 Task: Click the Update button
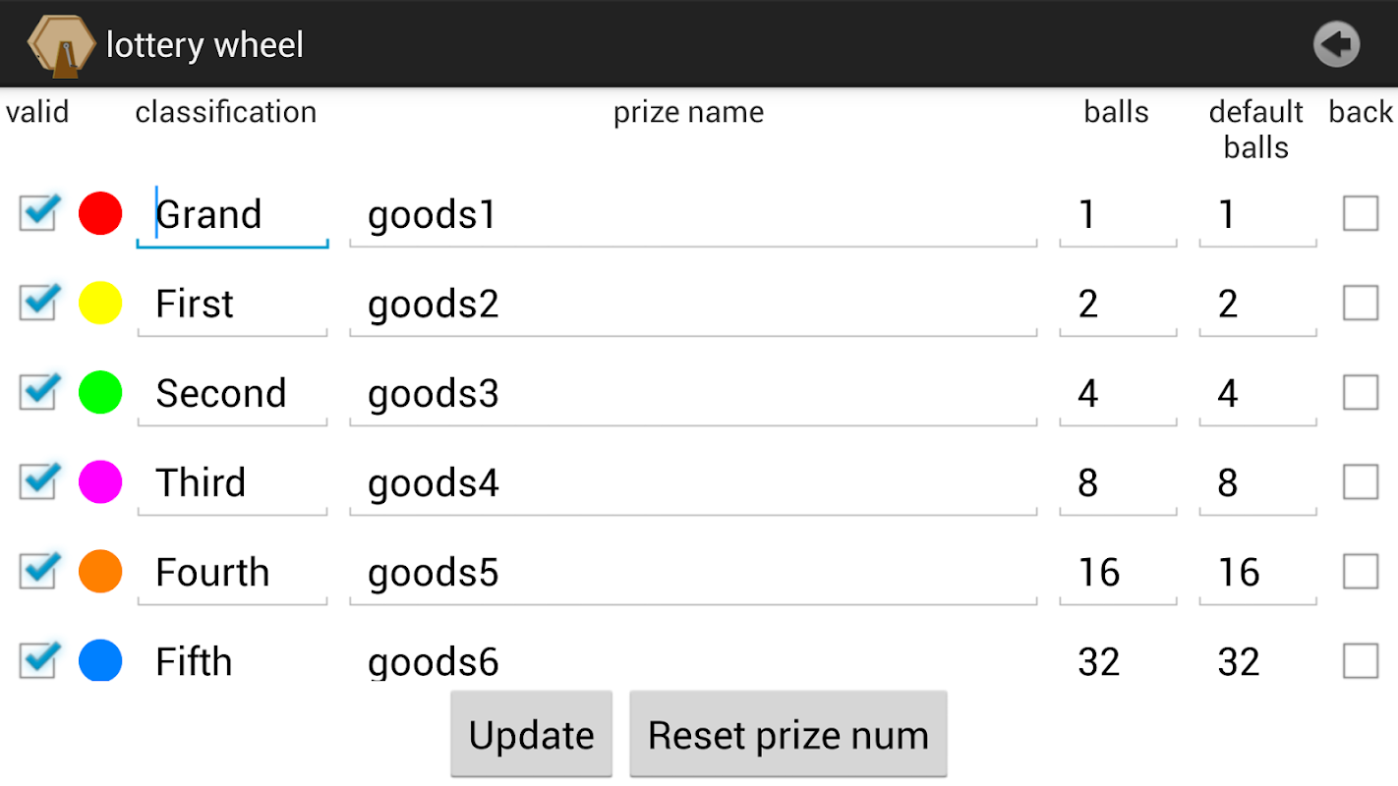[531, 734]
